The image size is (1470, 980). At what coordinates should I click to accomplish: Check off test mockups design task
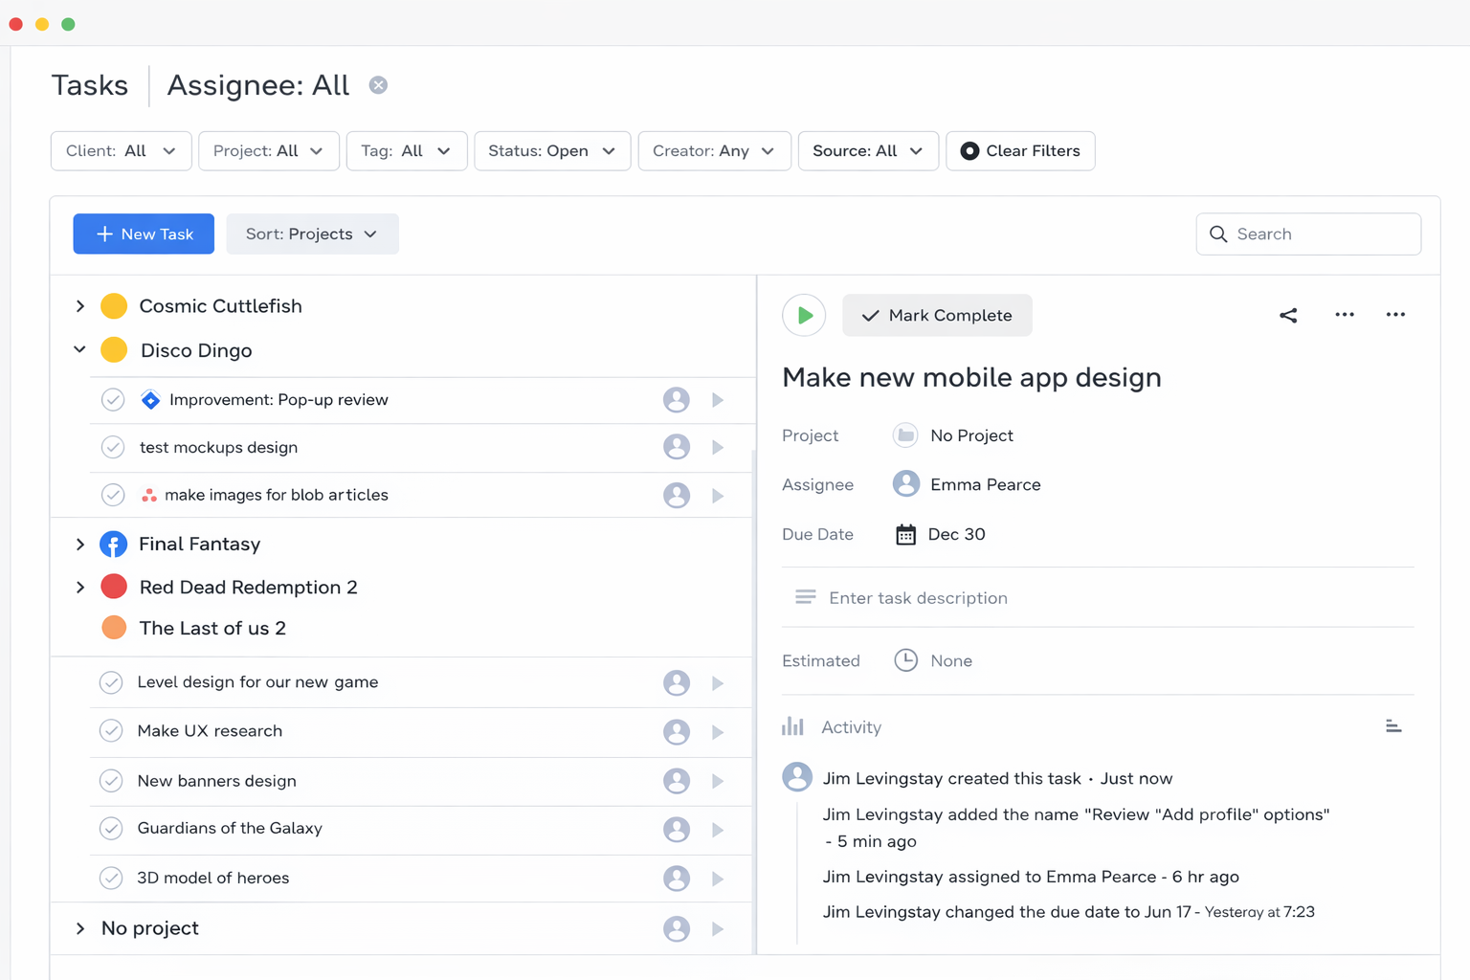click(x=113, y=447)
